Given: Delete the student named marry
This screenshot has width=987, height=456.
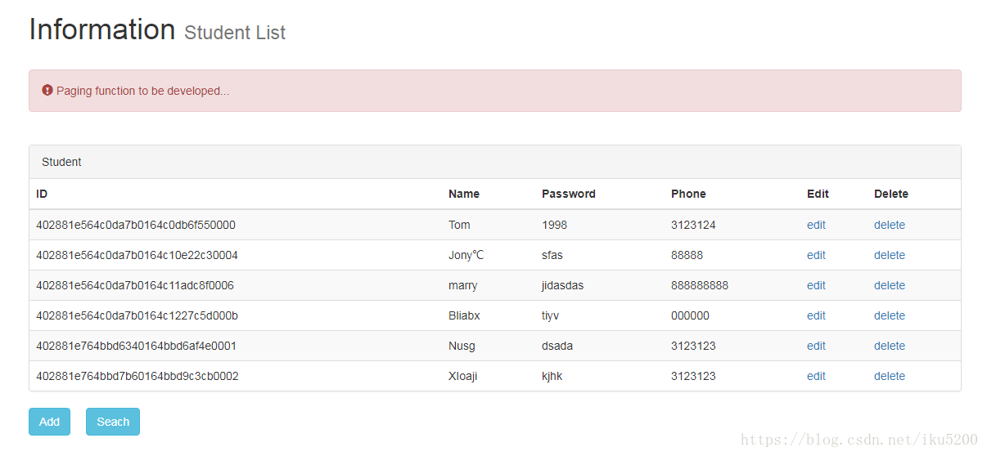Looking at the screenshot, I should [889, 285].
